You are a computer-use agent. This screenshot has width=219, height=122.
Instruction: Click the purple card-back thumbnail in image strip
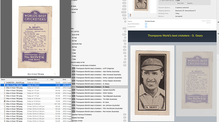pos(130,15)
